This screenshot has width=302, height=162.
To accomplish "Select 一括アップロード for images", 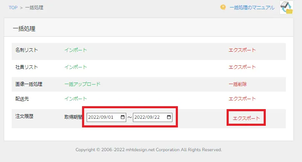I will coord(82,84).
